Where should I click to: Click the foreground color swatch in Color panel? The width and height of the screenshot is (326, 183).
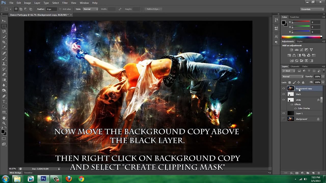[283, 23]
